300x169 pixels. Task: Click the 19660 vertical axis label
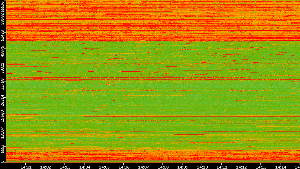(3, 116)
